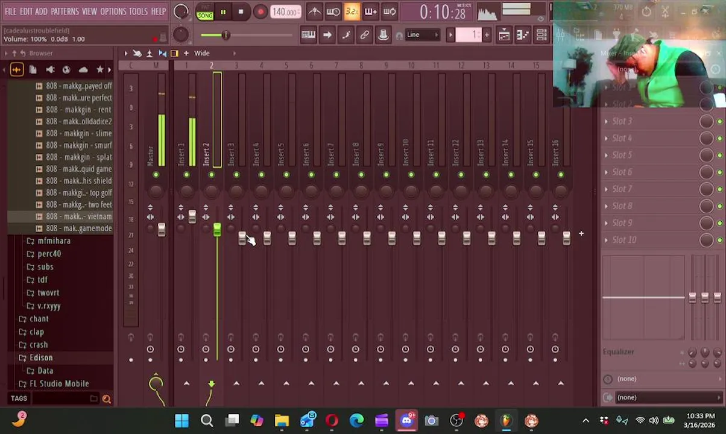Open the Line snap dropdown
The height and width of the screenshot is (434, 726).
click(x=422, y=35)
